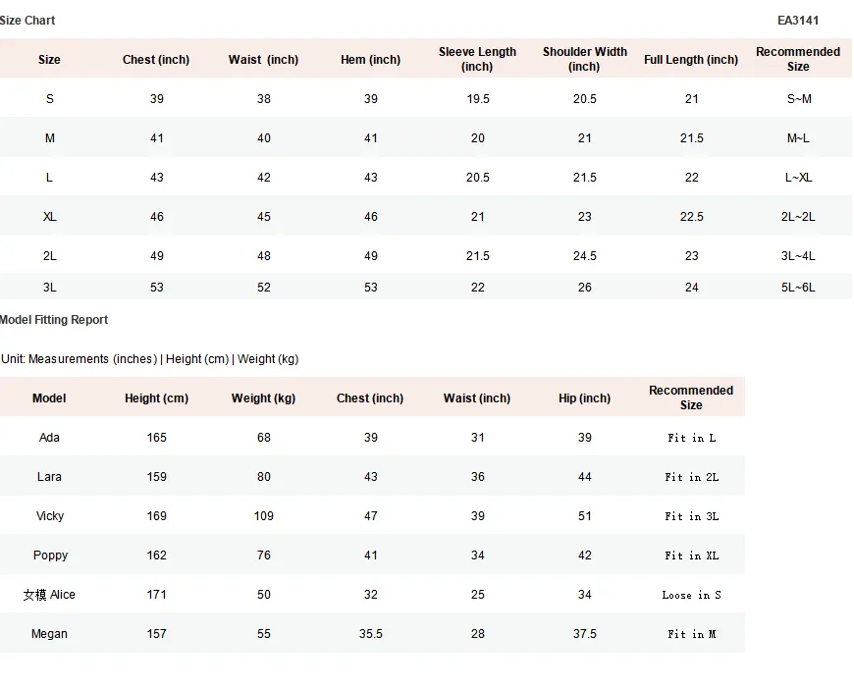Click the 女模 Alice model cell
This screenshot has width=854, height=688.
point(49,595)
